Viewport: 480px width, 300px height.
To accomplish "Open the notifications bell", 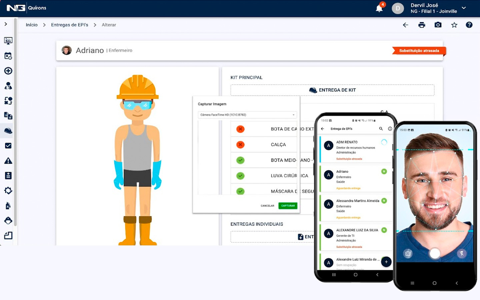I will 379,8.
